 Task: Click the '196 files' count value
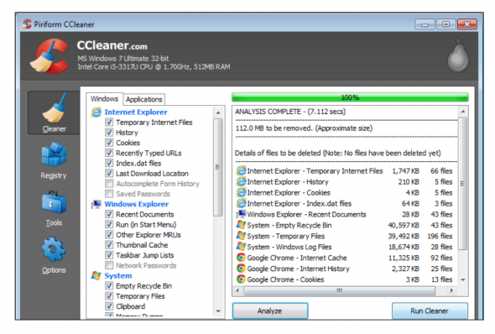[440, 236]
